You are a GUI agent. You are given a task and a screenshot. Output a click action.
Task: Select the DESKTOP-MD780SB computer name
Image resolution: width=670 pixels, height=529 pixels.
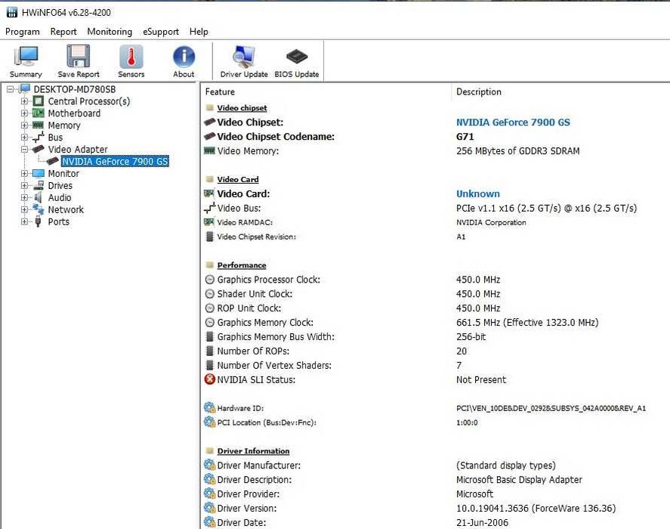tap(74, 89)
